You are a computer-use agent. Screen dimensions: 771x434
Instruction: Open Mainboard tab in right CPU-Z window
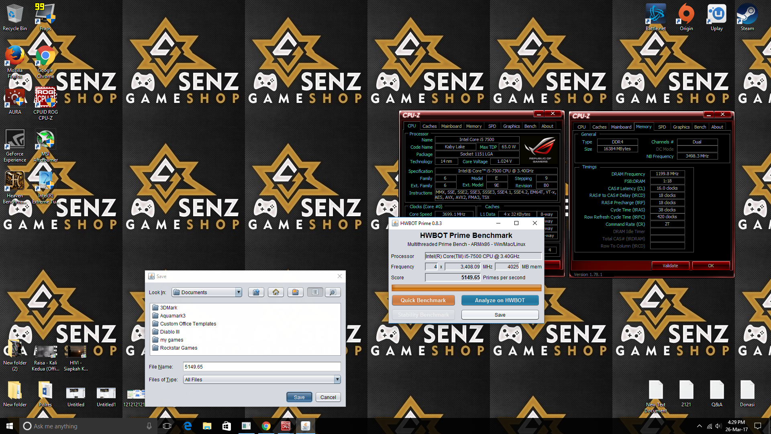point(621,127)
